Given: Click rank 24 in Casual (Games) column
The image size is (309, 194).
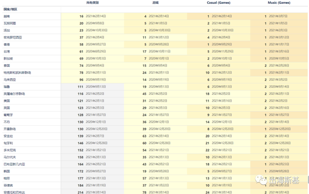Looking at the screenshot, I should tap(207, 192).
